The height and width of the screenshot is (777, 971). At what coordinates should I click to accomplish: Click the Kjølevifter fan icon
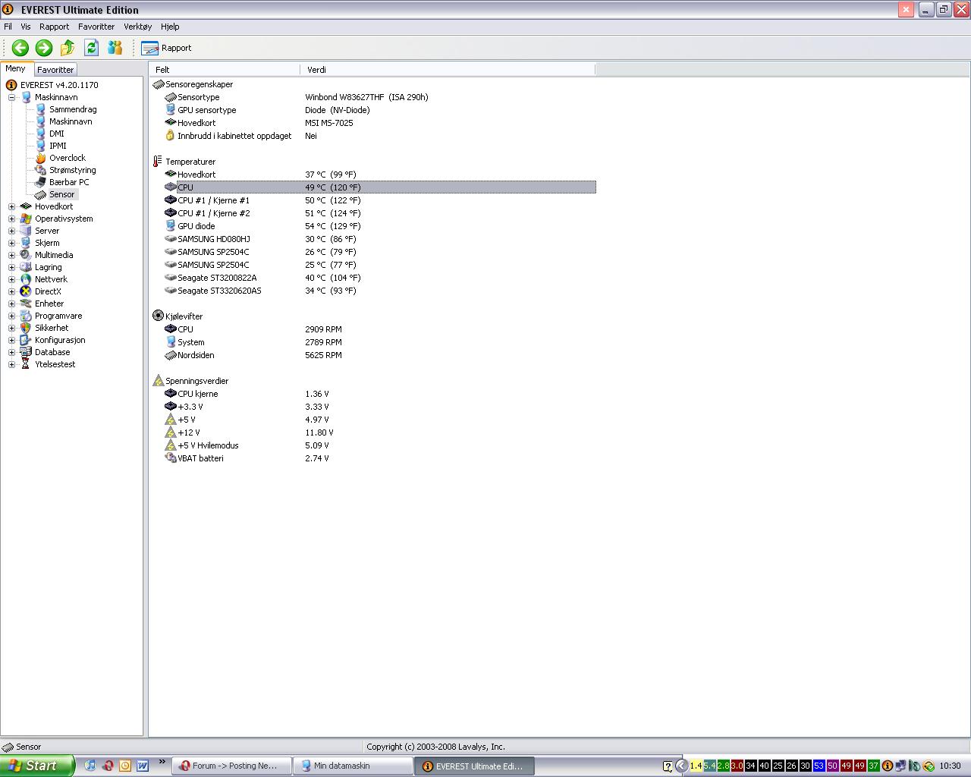click(158, 316)
